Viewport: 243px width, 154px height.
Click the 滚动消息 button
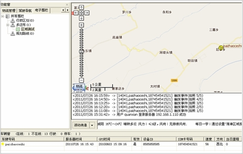click(x=81, y=125)
